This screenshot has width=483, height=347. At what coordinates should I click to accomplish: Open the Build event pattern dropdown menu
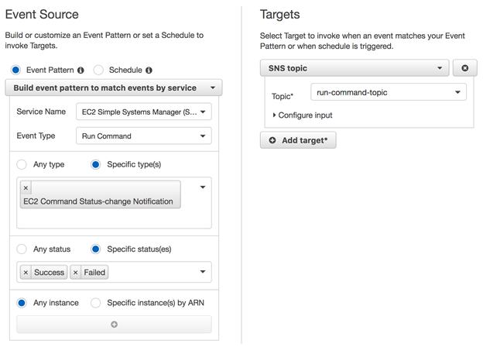point(114,88)
